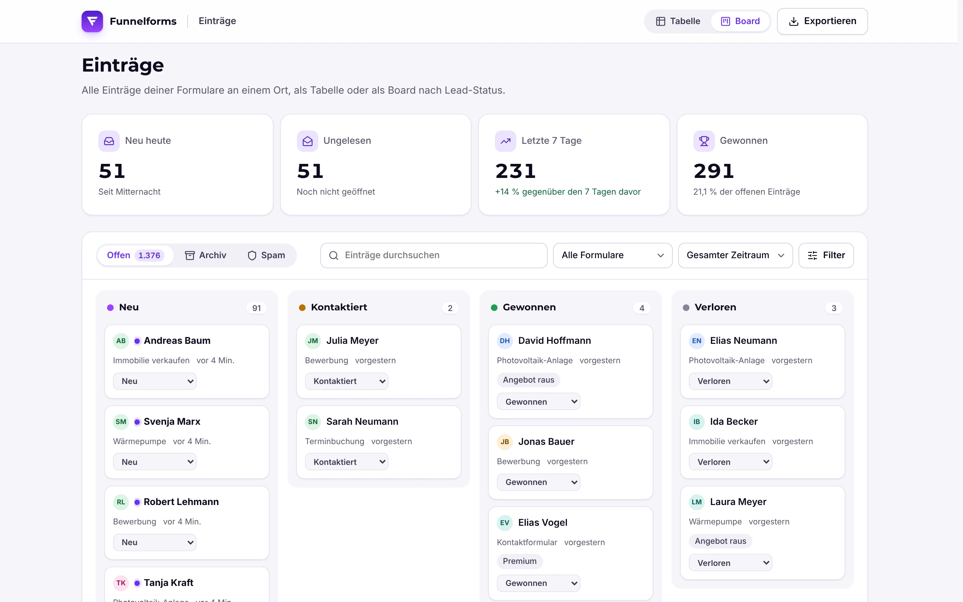Screen dimensions: 963x602
Task: Switch to Tabelle view
Action: point(678,21)
